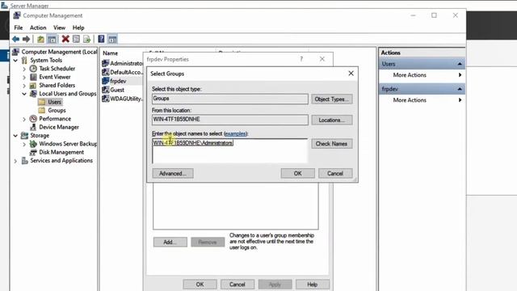This screenshot has width=517, height=291.
Task: Click the Add button in frpdev Properties
Action: [x=170, y=242]
